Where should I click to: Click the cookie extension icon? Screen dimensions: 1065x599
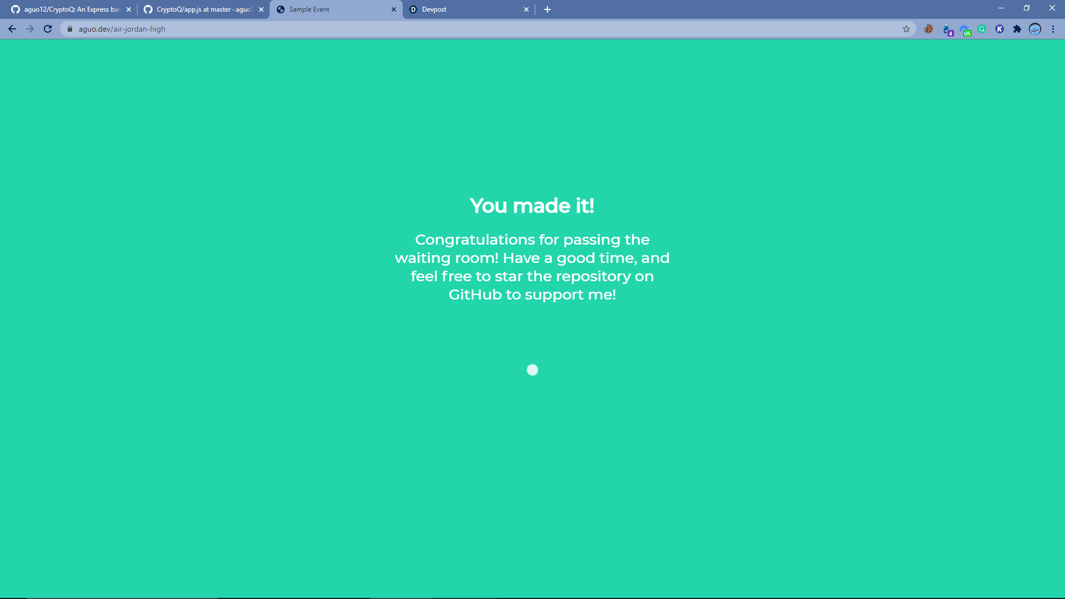[929, 29]
